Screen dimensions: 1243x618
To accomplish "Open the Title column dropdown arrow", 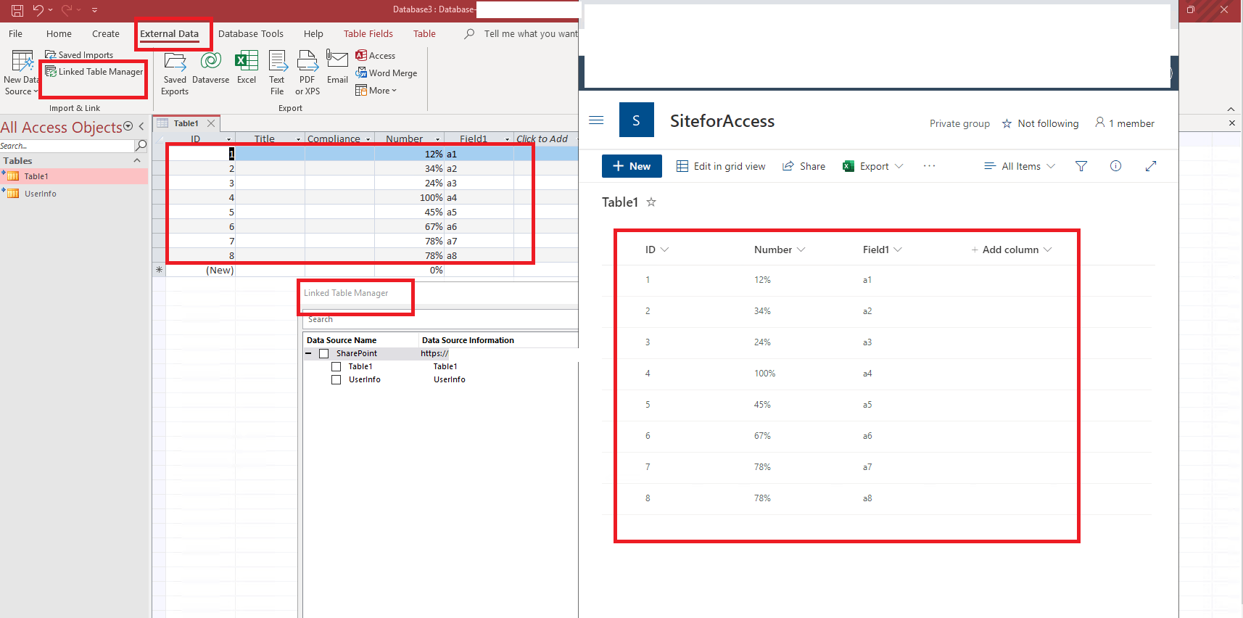I will pos(298,139).
